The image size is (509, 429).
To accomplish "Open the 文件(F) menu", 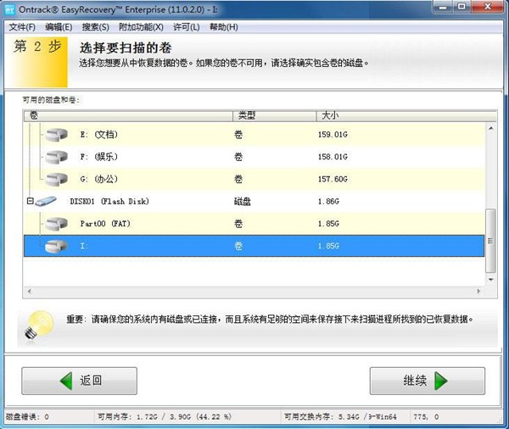I will pyautogui.click(x=22, y=27).
